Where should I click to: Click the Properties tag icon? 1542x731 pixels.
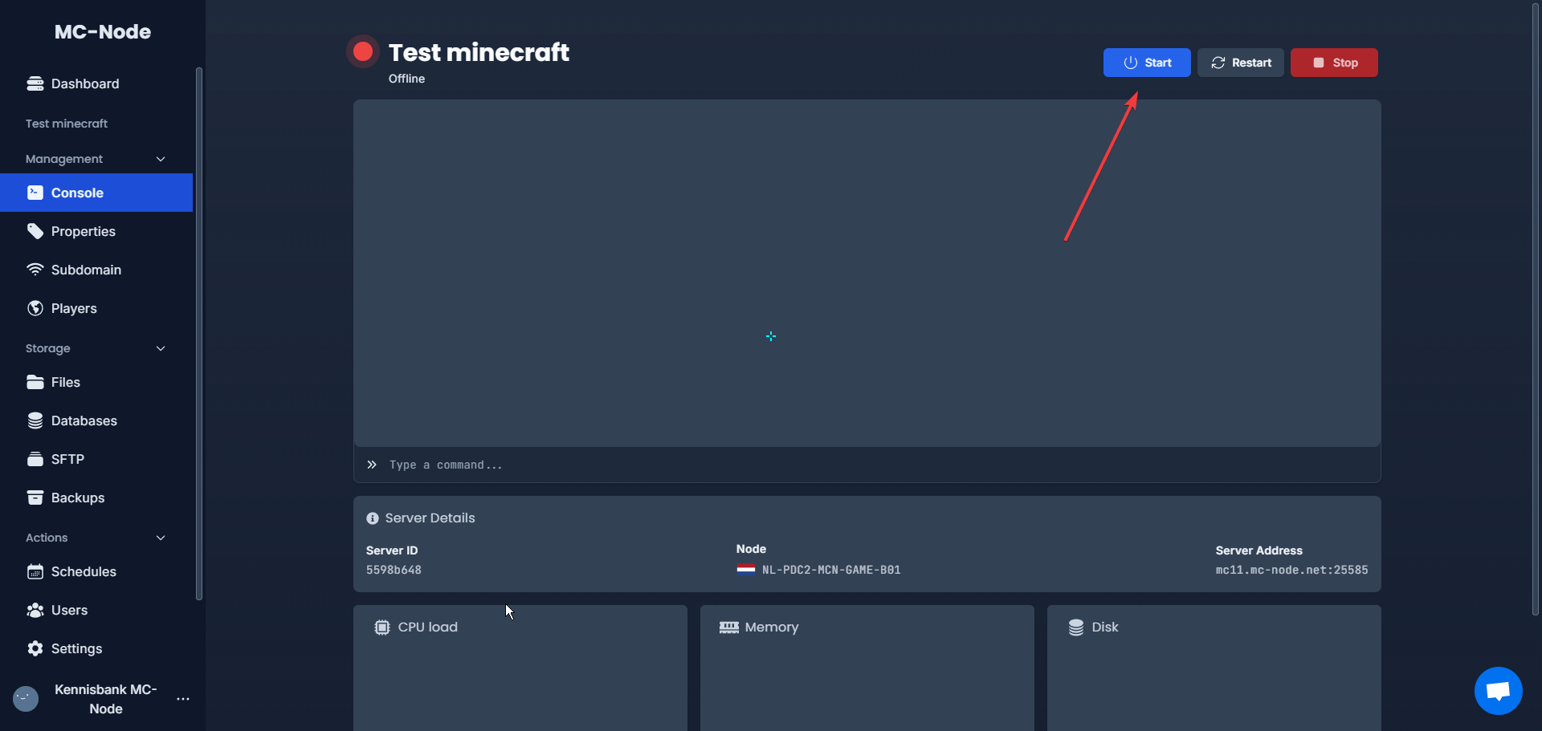tap(35, 231)
